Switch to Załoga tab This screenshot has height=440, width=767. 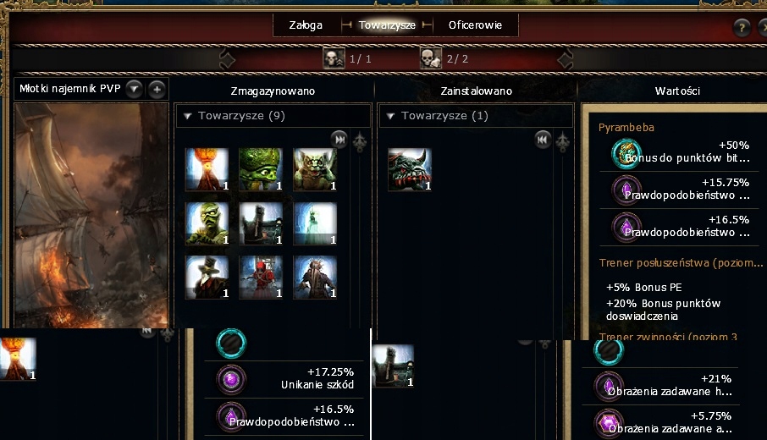pos(306,25)
